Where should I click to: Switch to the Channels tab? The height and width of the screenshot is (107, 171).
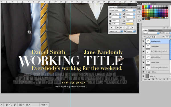coord(152,30)
